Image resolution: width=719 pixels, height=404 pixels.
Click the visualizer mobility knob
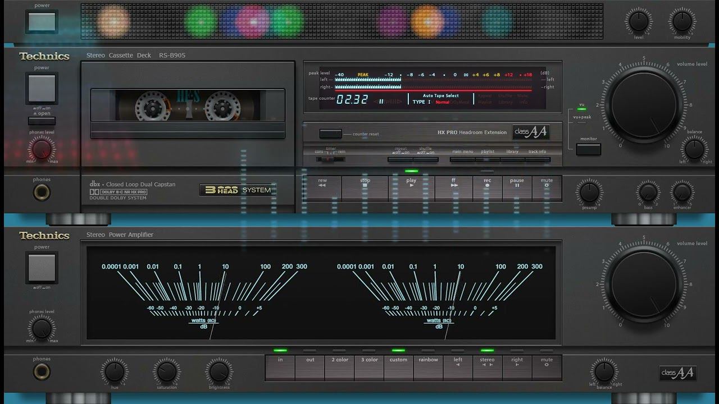pos(682,22)
